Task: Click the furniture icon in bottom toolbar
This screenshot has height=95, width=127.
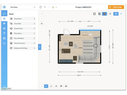Action: [66, 86]
